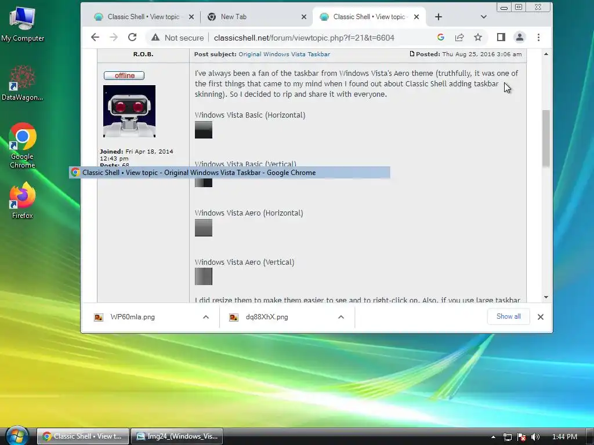Open the Windows Start orb

17,436
